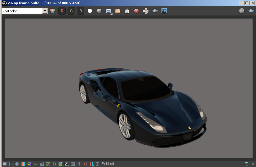This screenshot has width=256, height=167.
Task: Click the lens effects settings icon
Action: click(x=97, y=164)
